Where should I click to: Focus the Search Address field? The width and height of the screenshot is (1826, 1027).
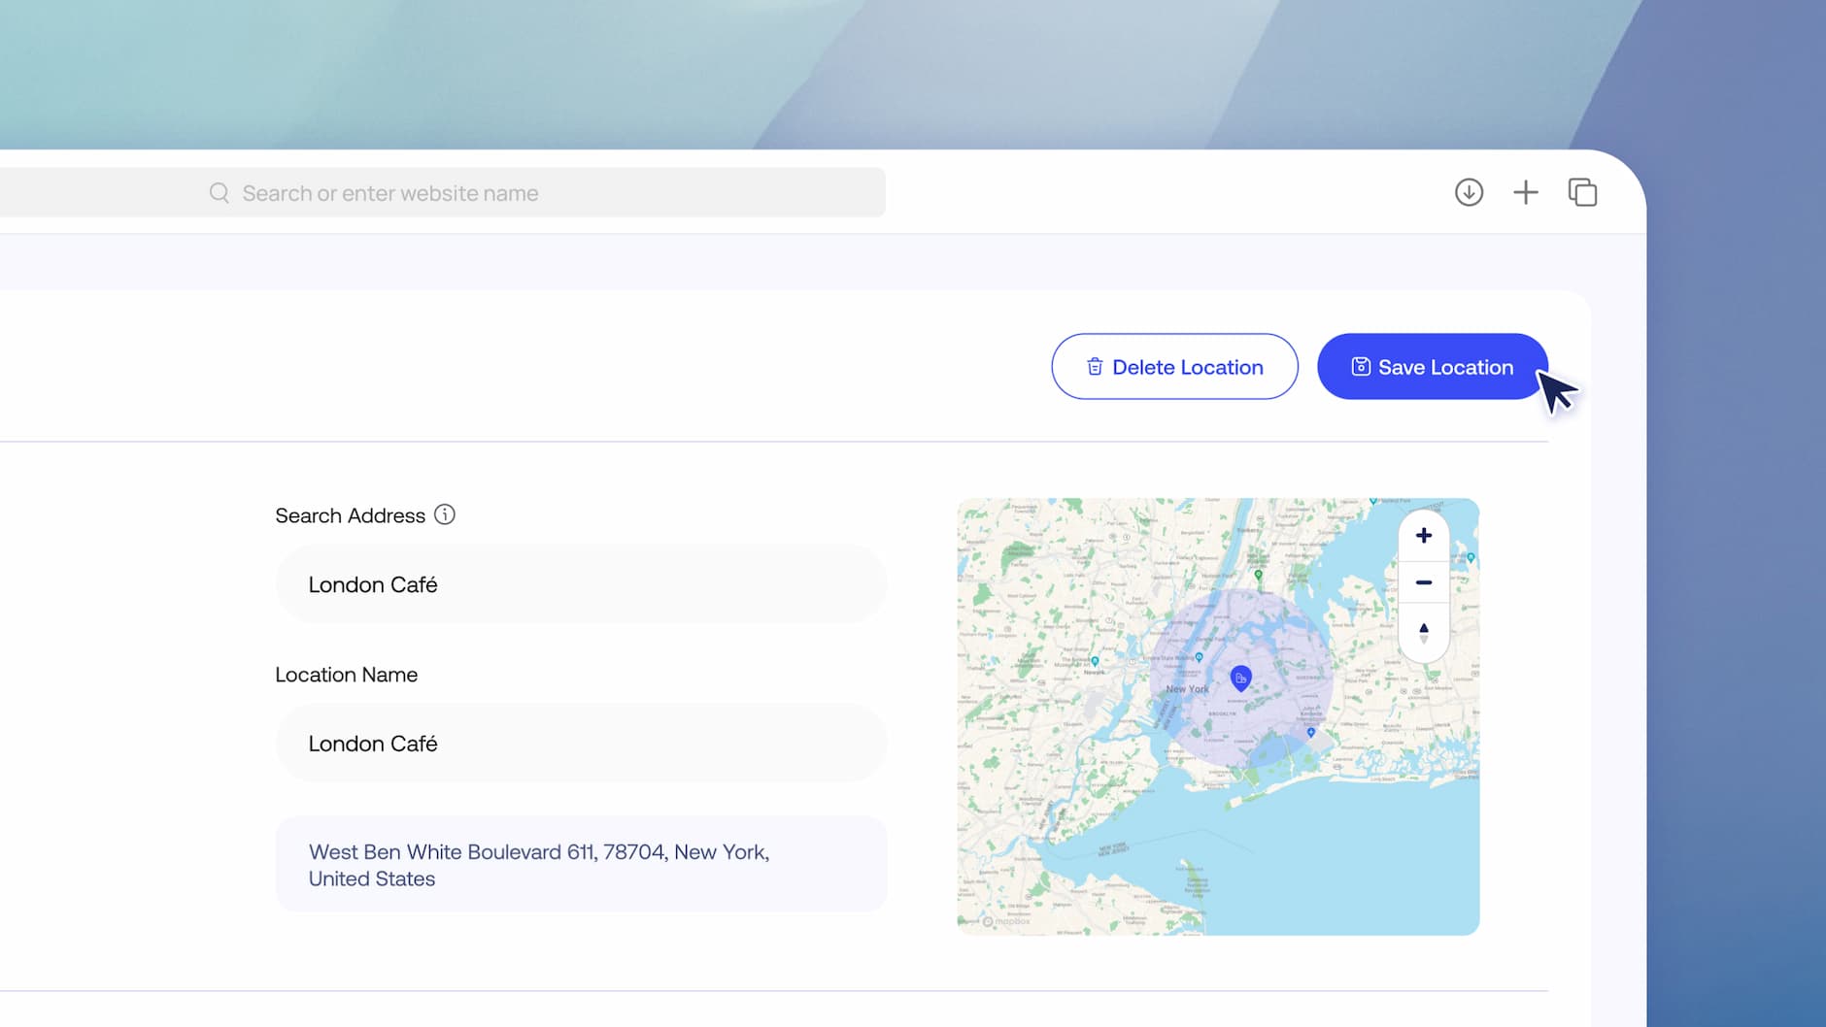tap(581, 584)
